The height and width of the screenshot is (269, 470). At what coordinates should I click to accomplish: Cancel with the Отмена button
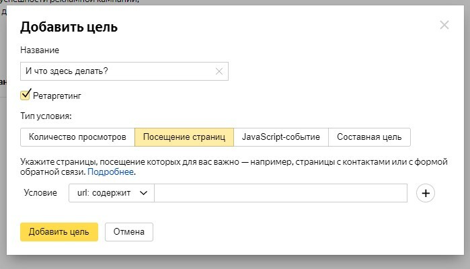click(129, 232)
